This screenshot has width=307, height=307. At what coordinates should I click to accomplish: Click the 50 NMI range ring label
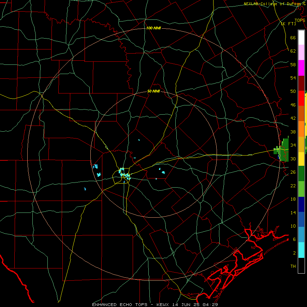coord(153,91)
